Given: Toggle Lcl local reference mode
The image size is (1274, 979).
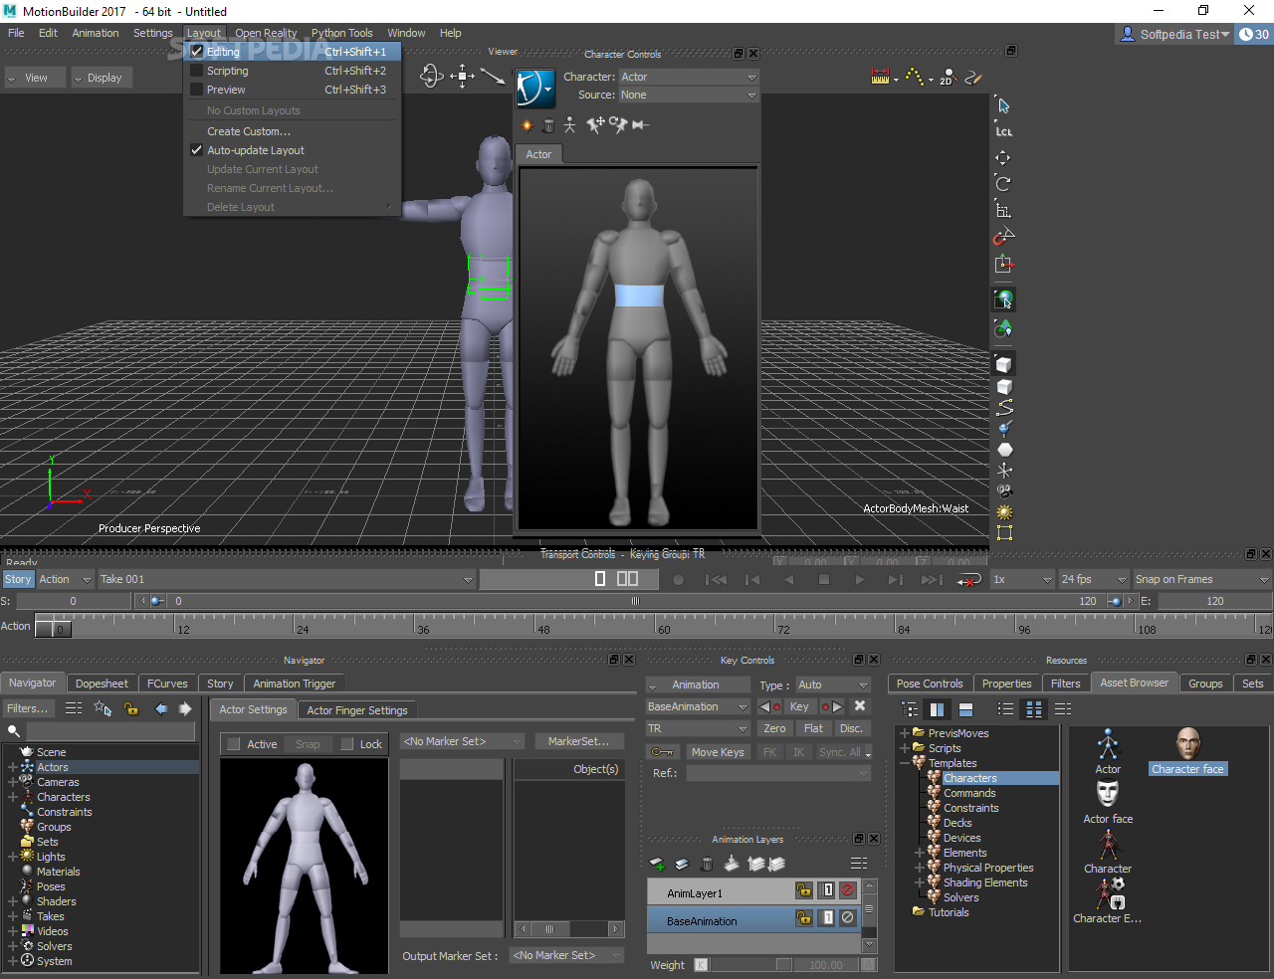Looking at the screenshot, I should click(x=1003, y=131).
